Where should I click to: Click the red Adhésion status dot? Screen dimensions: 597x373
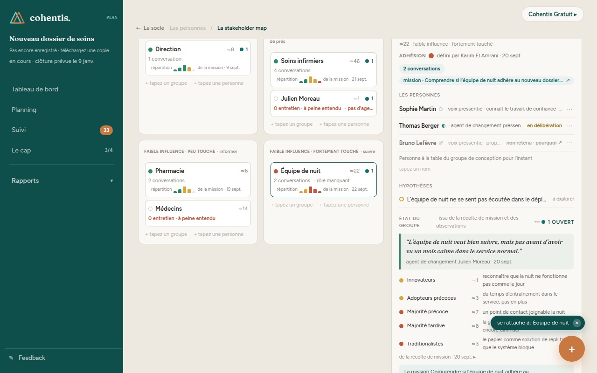tap(431, 55)
